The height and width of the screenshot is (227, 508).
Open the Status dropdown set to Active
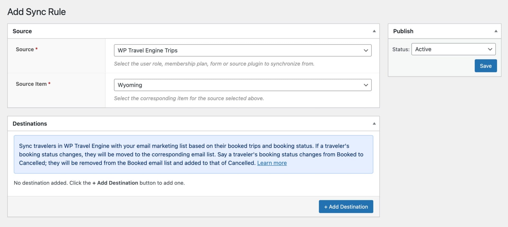pyautogui.click(x=453, y=49)
